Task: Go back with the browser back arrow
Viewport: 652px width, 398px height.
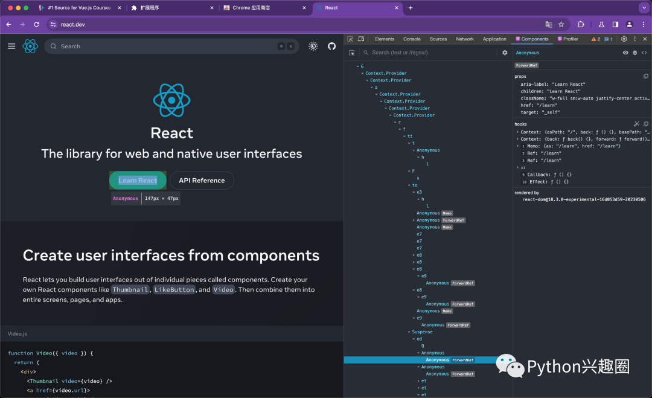Action: pyautogui.click(x=8, y=25)
